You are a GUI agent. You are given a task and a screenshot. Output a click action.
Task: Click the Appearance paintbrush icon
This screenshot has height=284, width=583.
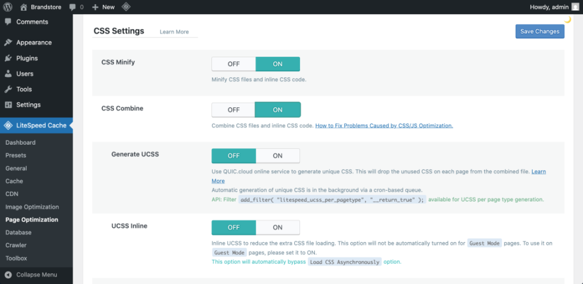(x=8, y=43)
